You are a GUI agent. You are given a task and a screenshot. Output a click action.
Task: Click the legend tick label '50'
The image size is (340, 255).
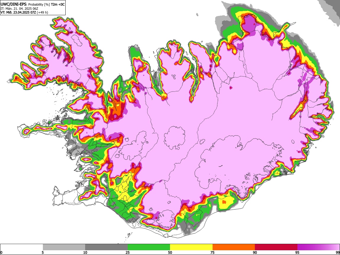170,253
